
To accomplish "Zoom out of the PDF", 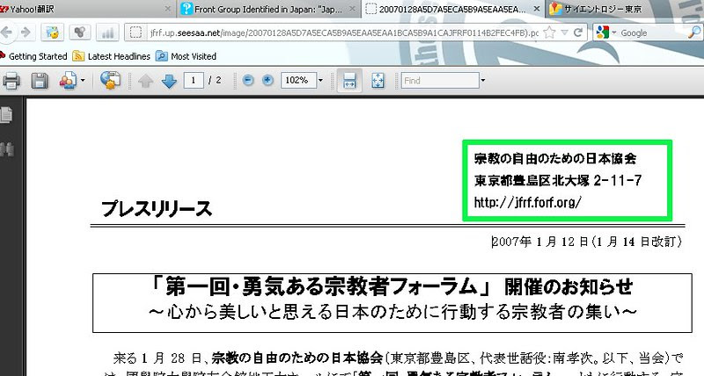I will coord(248,80).
